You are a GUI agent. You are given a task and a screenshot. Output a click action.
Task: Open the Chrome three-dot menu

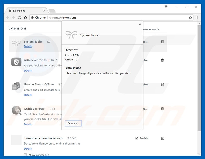197,18
